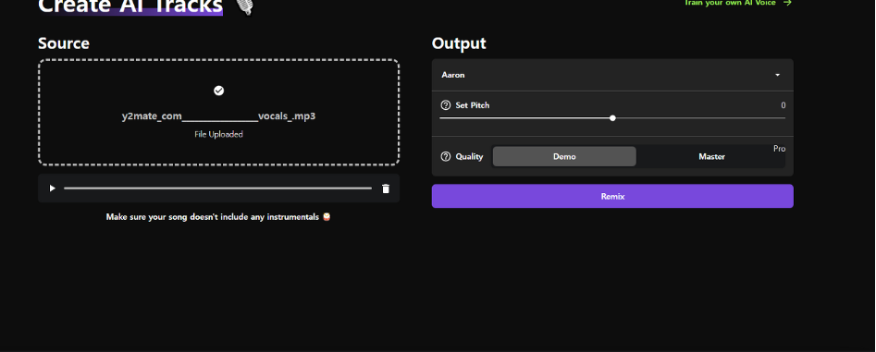Click the Quality label
This screenshot has height=352, width=876.
[x=469, y=156]
